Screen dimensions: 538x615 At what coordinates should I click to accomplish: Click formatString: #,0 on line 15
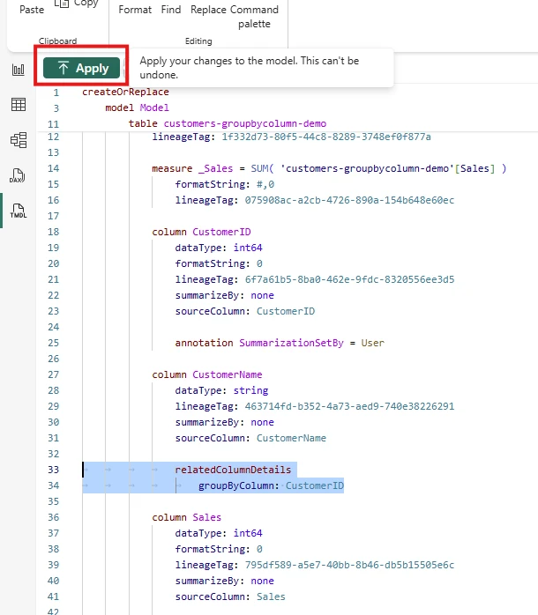click(x=225, y=184)
